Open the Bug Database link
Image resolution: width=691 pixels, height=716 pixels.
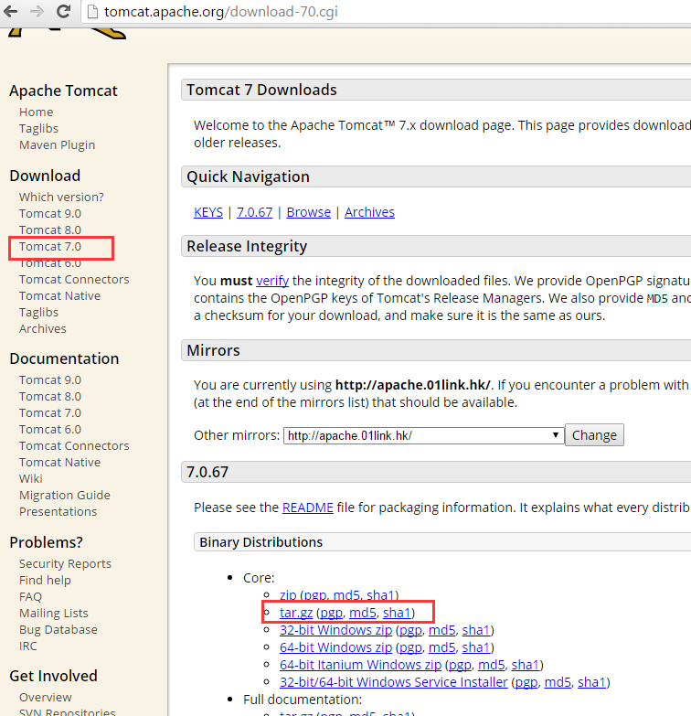pos(58,629)
